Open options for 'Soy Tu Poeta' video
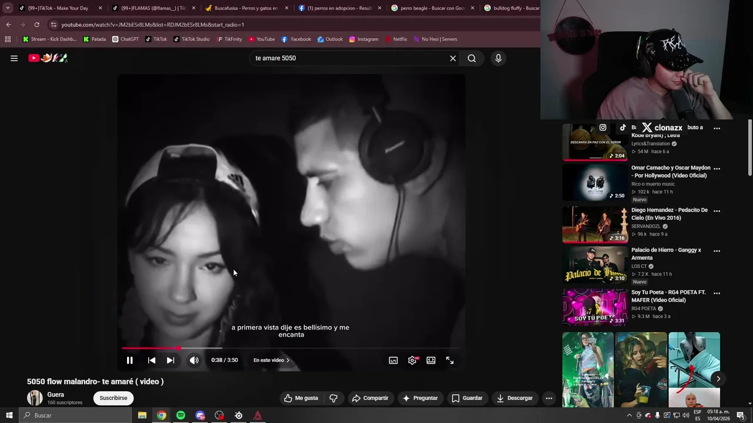This screenshot has width=753, height=423. (x=717, y=293)
